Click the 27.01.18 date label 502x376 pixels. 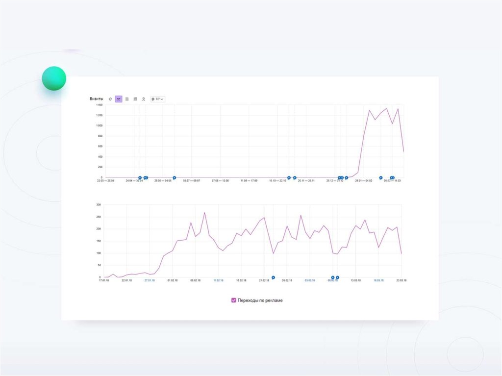click(x=150, y=280)
